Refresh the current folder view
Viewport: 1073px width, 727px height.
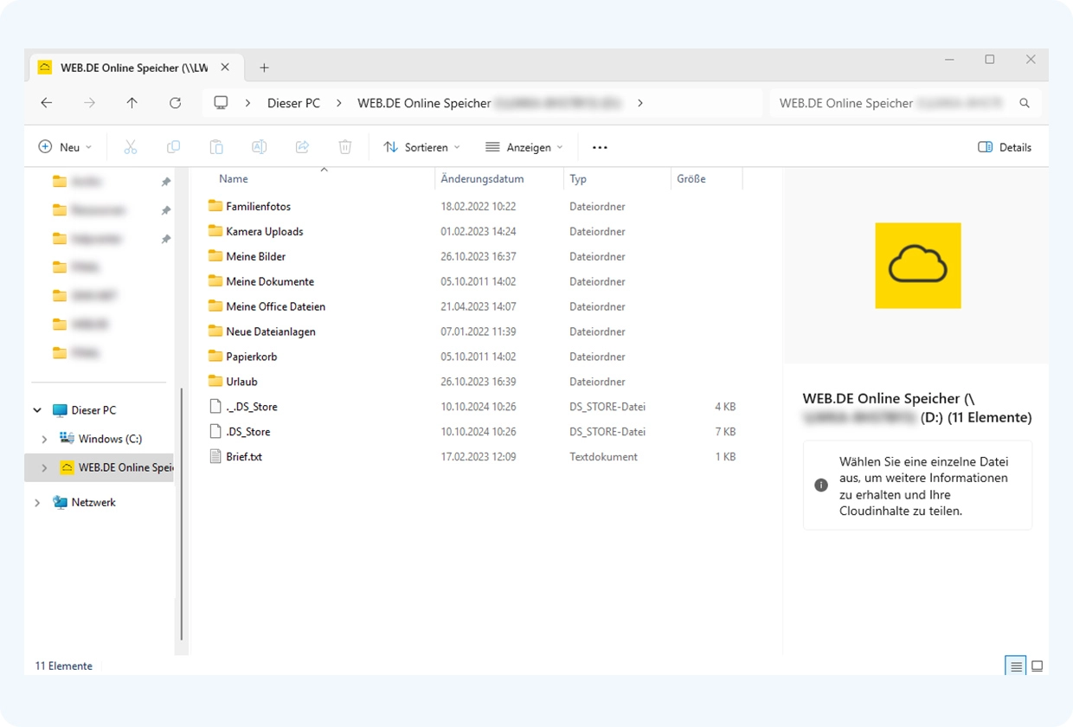[175, 102]
